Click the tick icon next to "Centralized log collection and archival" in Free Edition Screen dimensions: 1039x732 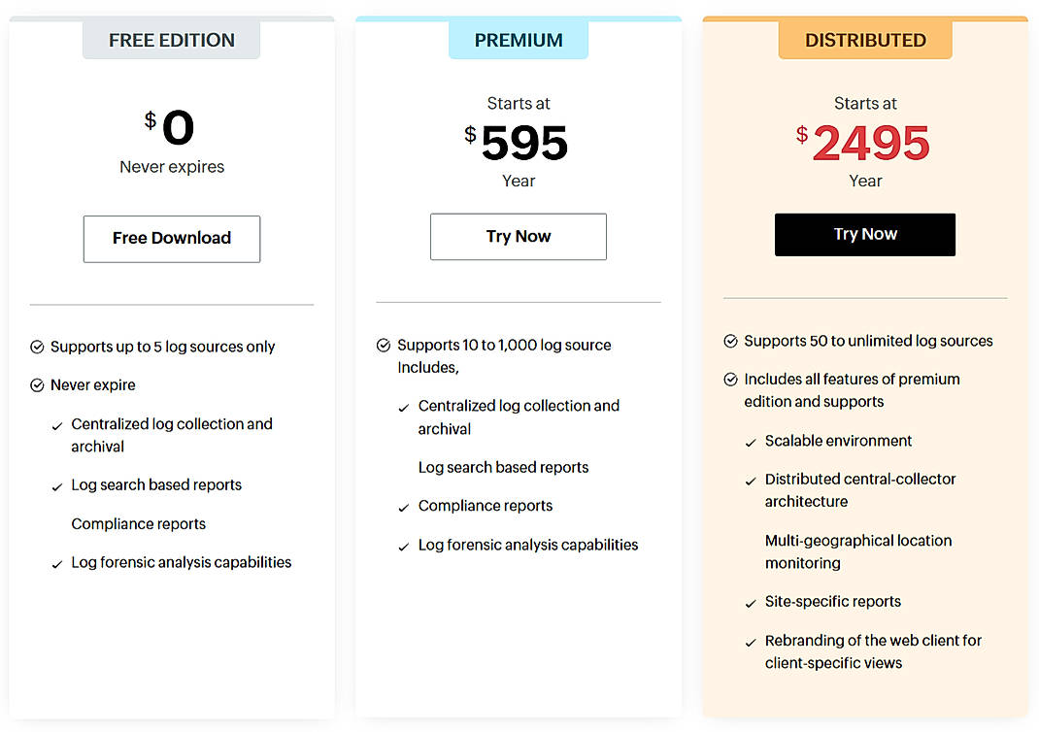(x=57, y=424)
